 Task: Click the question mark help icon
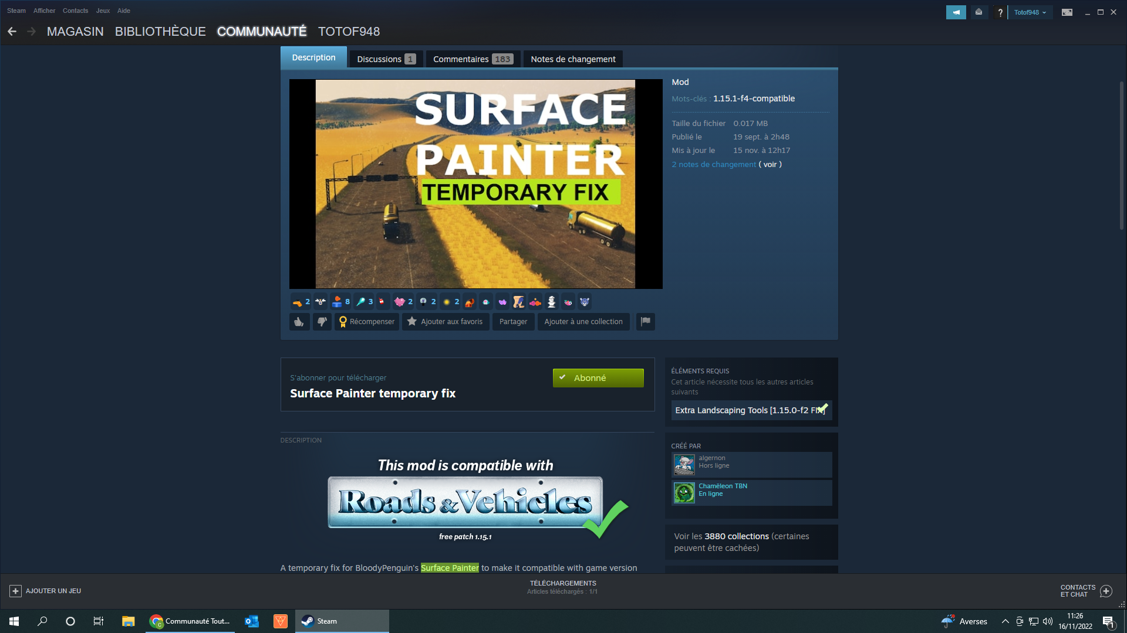tap(1000, 12)
